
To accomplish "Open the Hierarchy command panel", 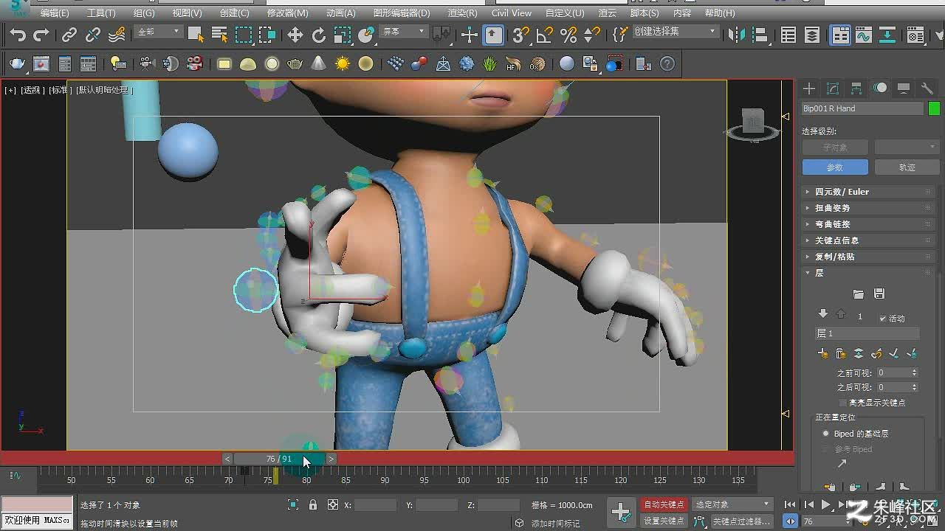I will pos(856,88).
